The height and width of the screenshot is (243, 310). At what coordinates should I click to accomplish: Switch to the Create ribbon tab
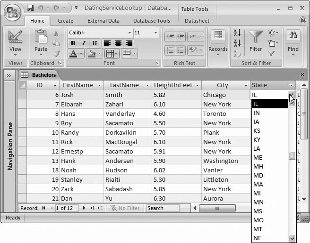(x=65, y=21)
